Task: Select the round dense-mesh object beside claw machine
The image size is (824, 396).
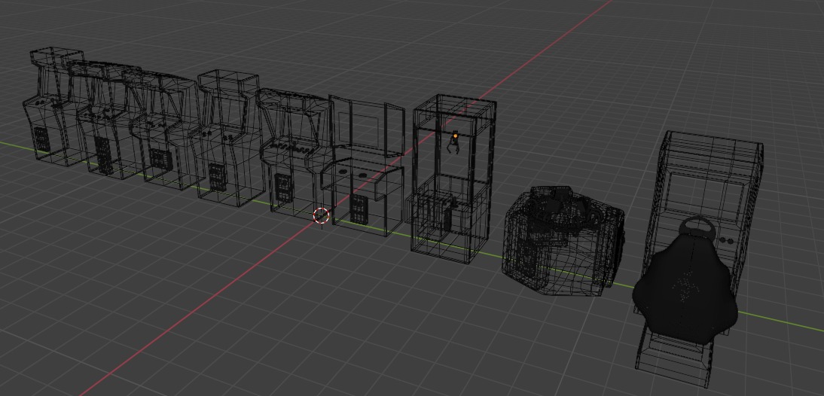Action: [563, 241]
